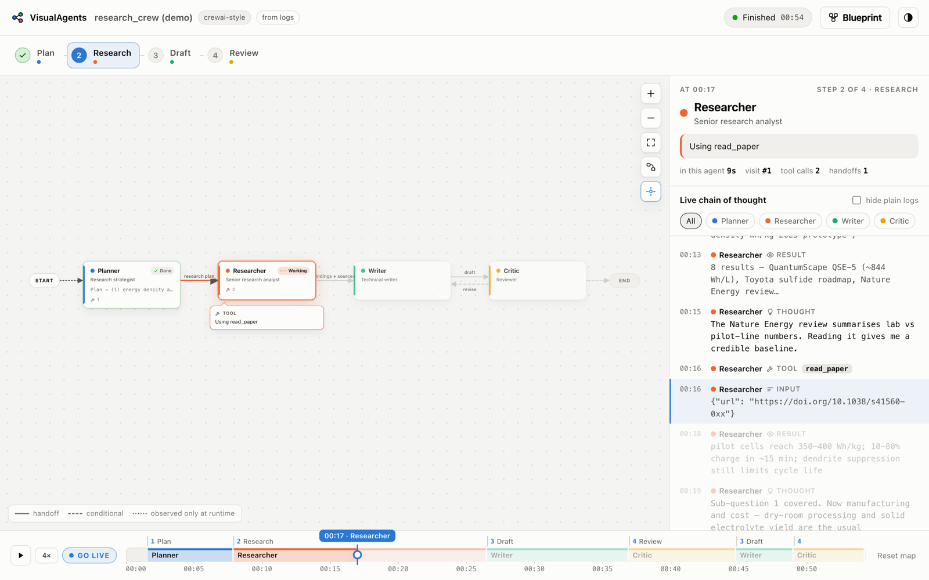Select the 00:16 Researcher INPUT log entry
Screen dimensions: 929x580
pyautogui.click(x=800, y=401)
